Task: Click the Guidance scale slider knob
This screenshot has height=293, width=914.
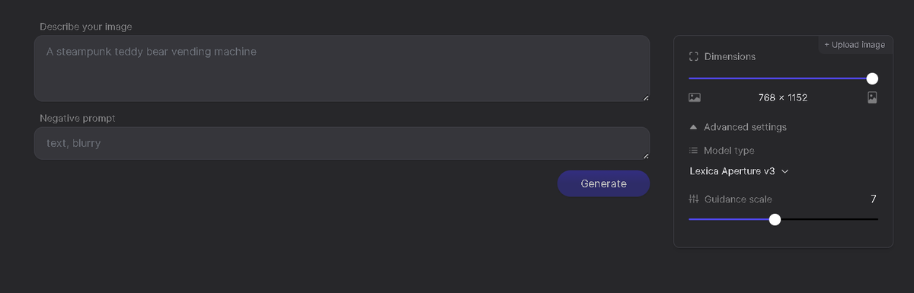Action: pos(775,219)
